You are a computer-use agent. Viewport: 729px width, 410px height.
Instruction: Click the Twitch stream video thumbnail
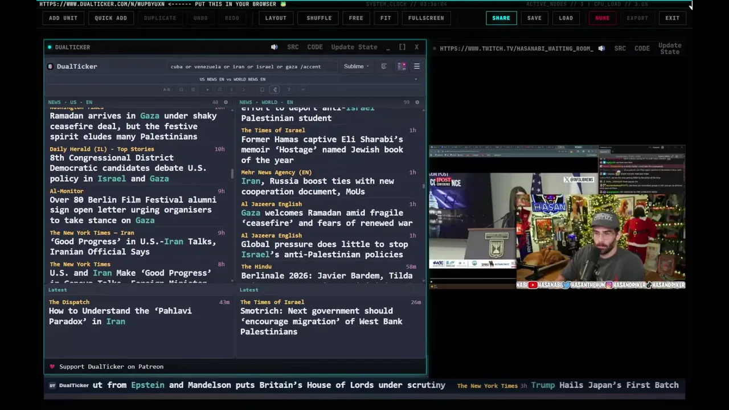pos(557,216)
